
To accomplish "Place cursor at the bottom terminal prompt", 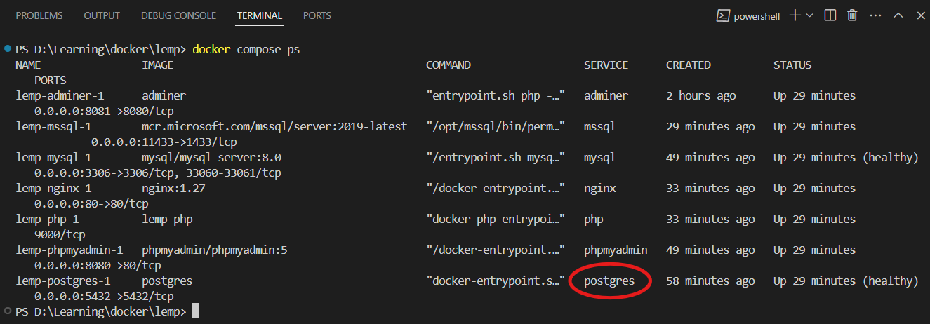I will (196, 311).
